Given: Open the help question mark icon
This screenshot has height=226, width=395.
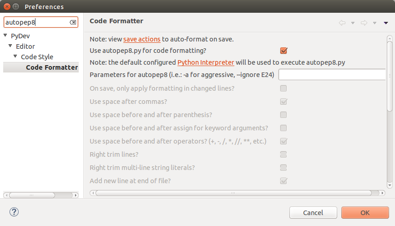Looking at the screenshot, I should (x=14, y=212).
